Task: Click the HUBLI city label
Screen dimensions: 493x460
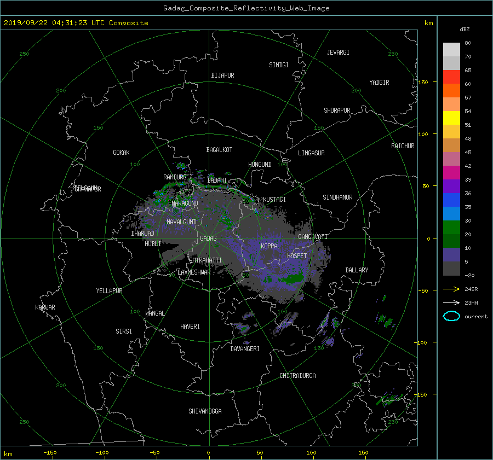Action: (x=153, y=243)
